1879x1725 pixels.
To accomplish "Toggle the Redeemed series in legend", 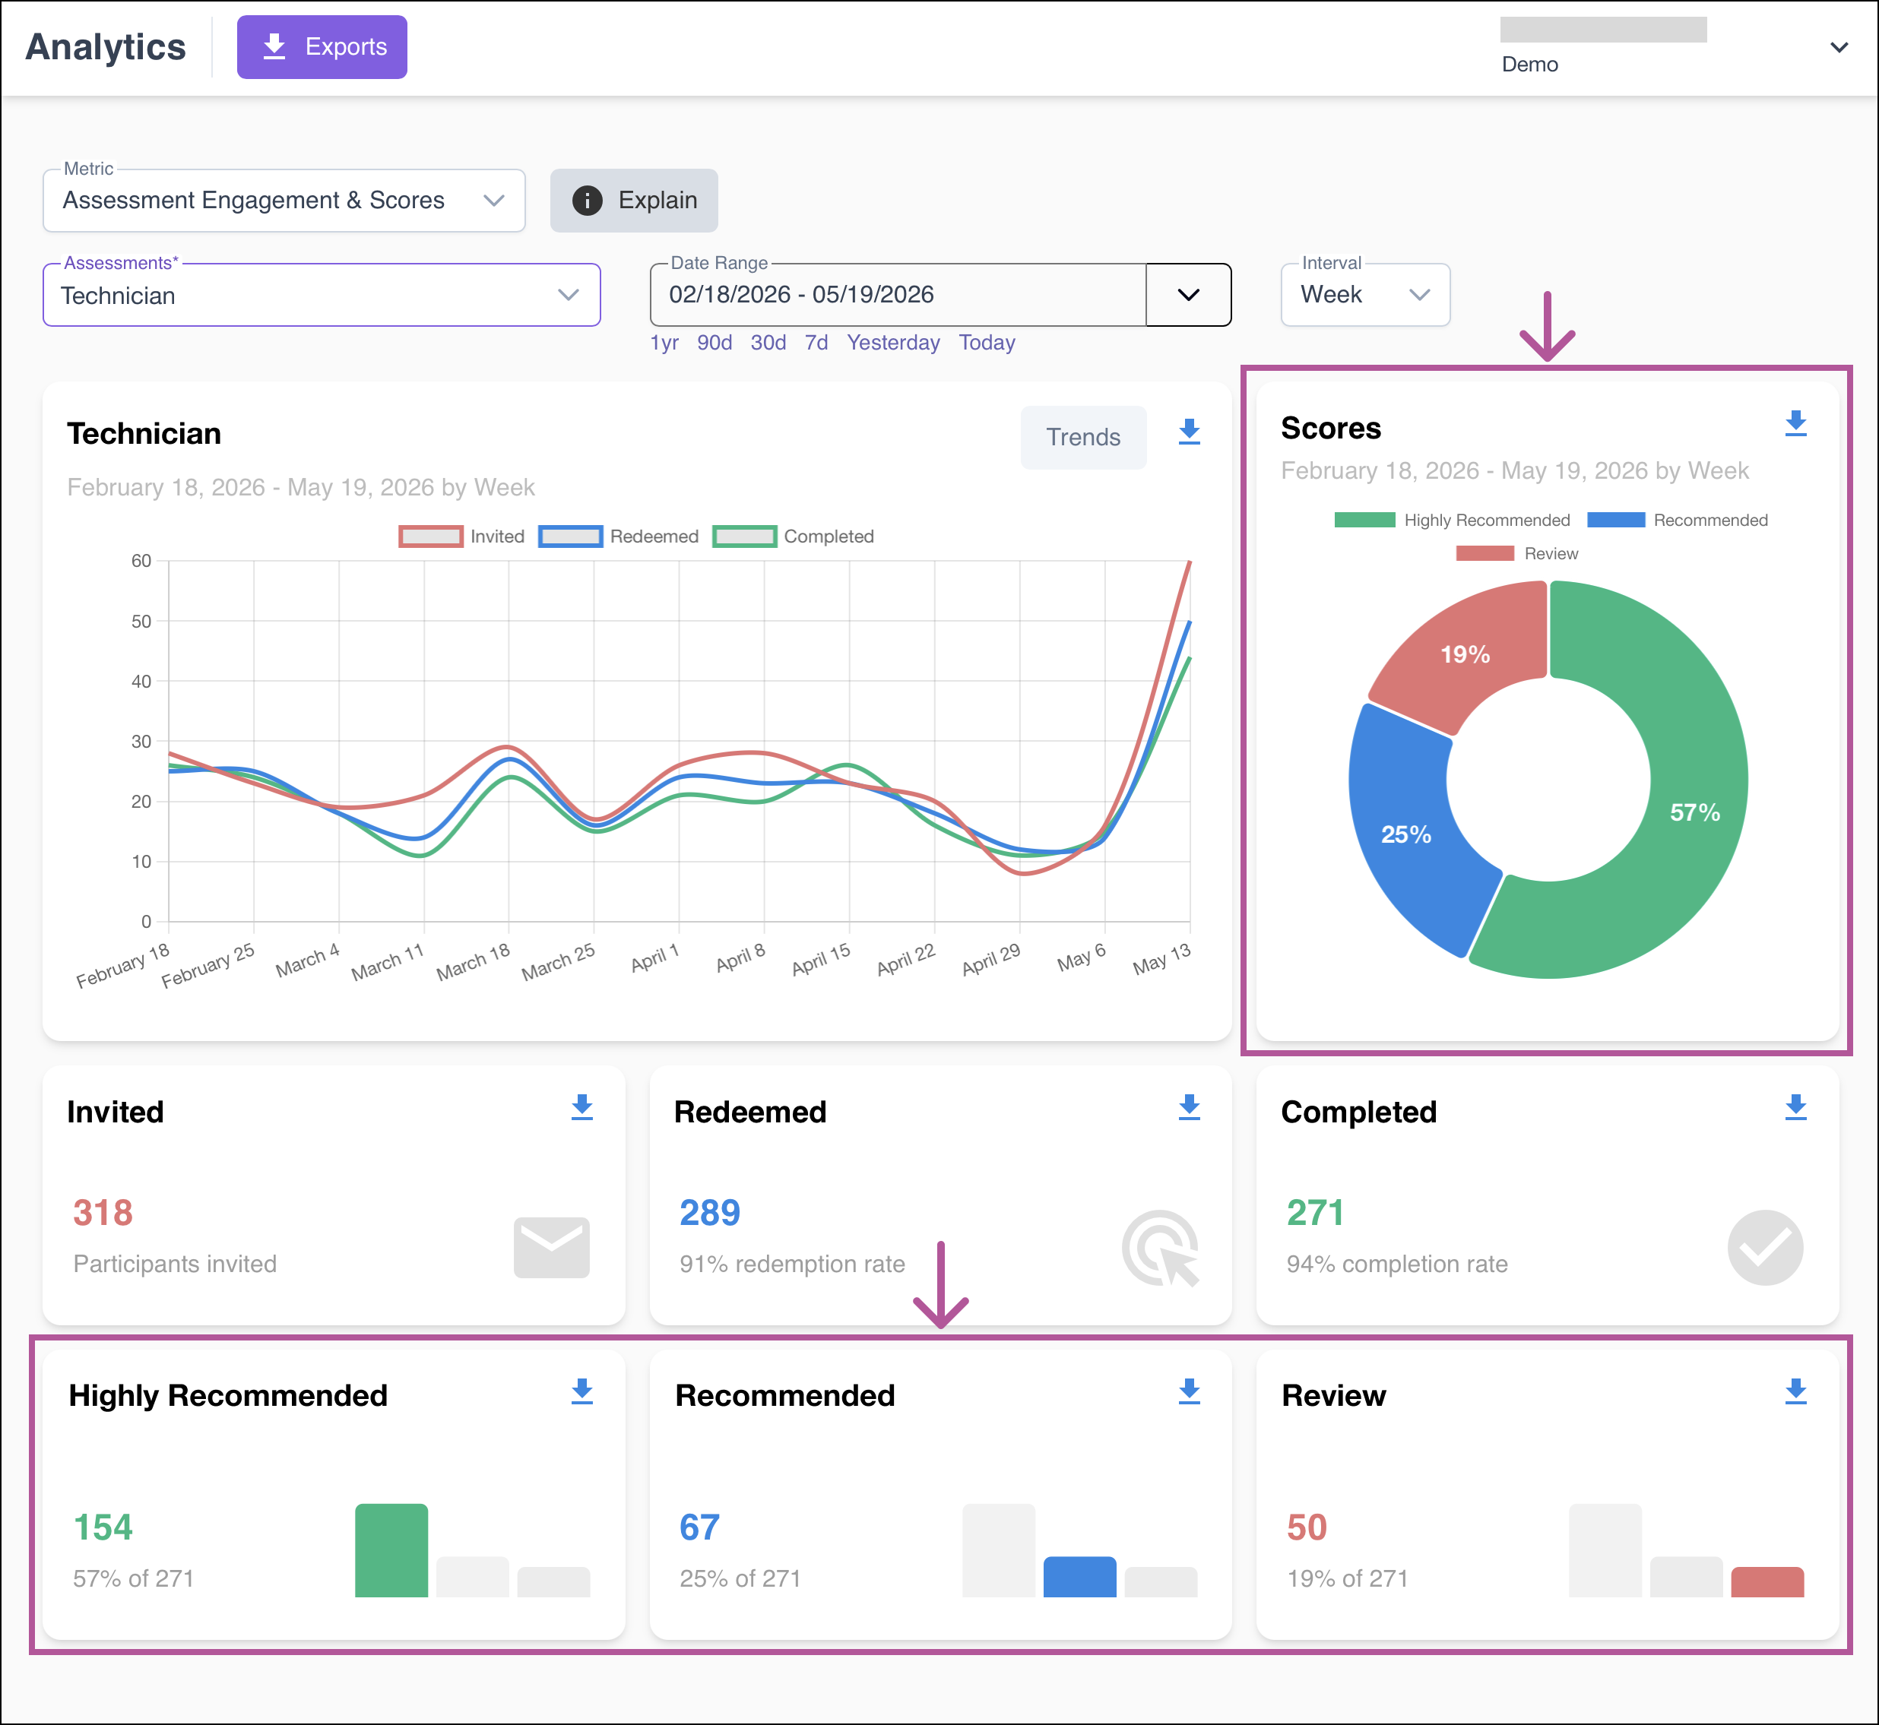I will [618, 536].
